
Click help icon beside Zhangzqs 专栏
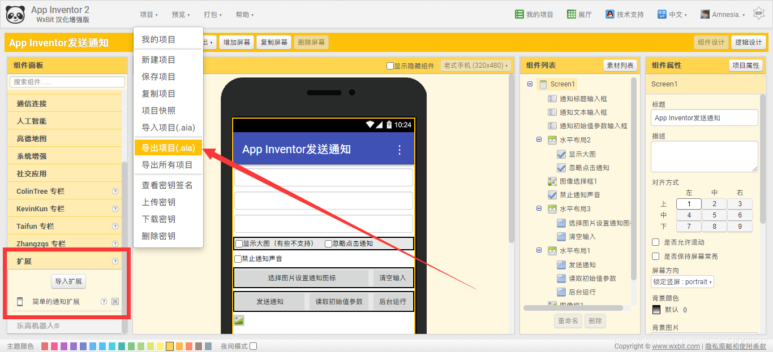[115, 244]
